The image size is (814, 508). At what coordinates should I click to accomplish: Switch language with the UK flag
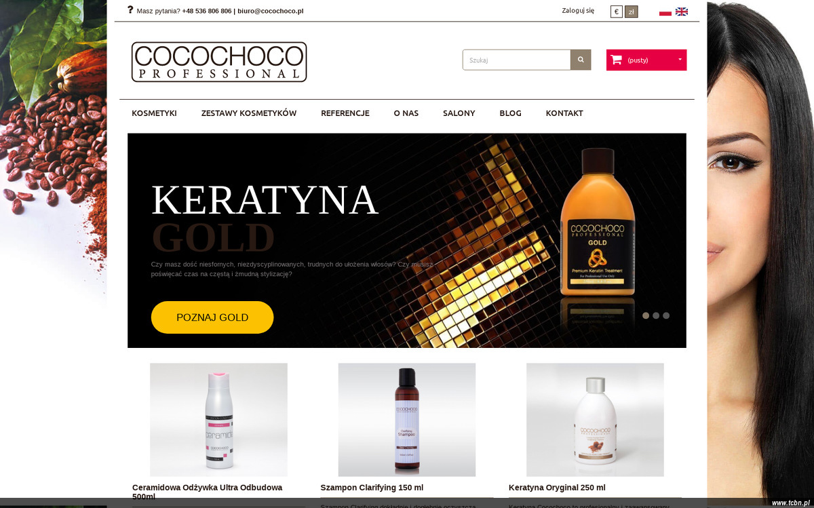682,12
